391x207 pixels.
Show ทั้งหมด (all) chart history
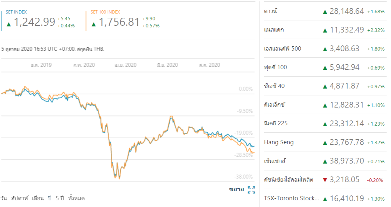pyautogui.click(x=76, y=198)
